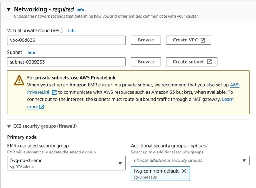Collapse the EC2 security groups section
Image resolution: width=256 pixels, height=188 pixels.
pyautogui.click(x=9, y=126)
